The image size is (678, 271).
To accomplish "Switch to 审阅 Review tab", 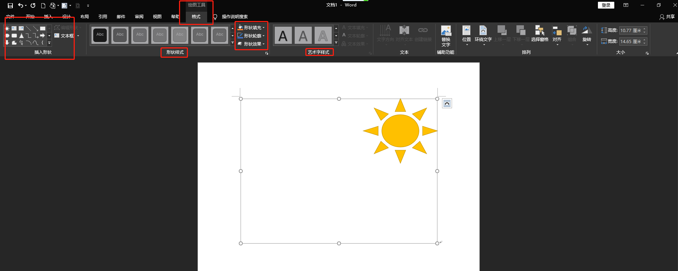I will tap(139, 17).
